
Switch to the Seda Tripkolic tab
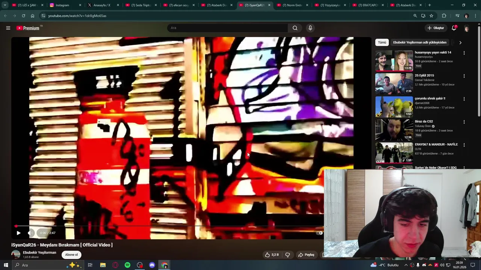click(141, 5)
